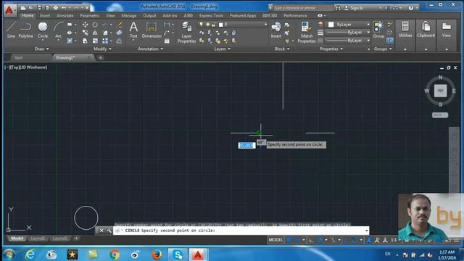This screenshot has width=464, height=261.
Task: Toggle layer freeze sun icon
Action: 207,25
